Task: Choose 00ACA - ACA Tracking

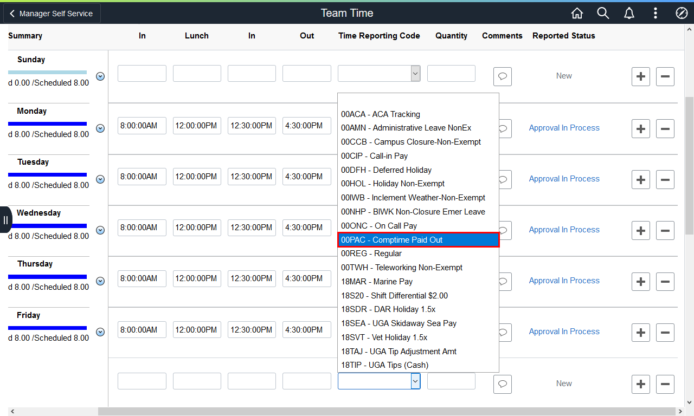Action: pyautogui.click(x=418, y=114)
